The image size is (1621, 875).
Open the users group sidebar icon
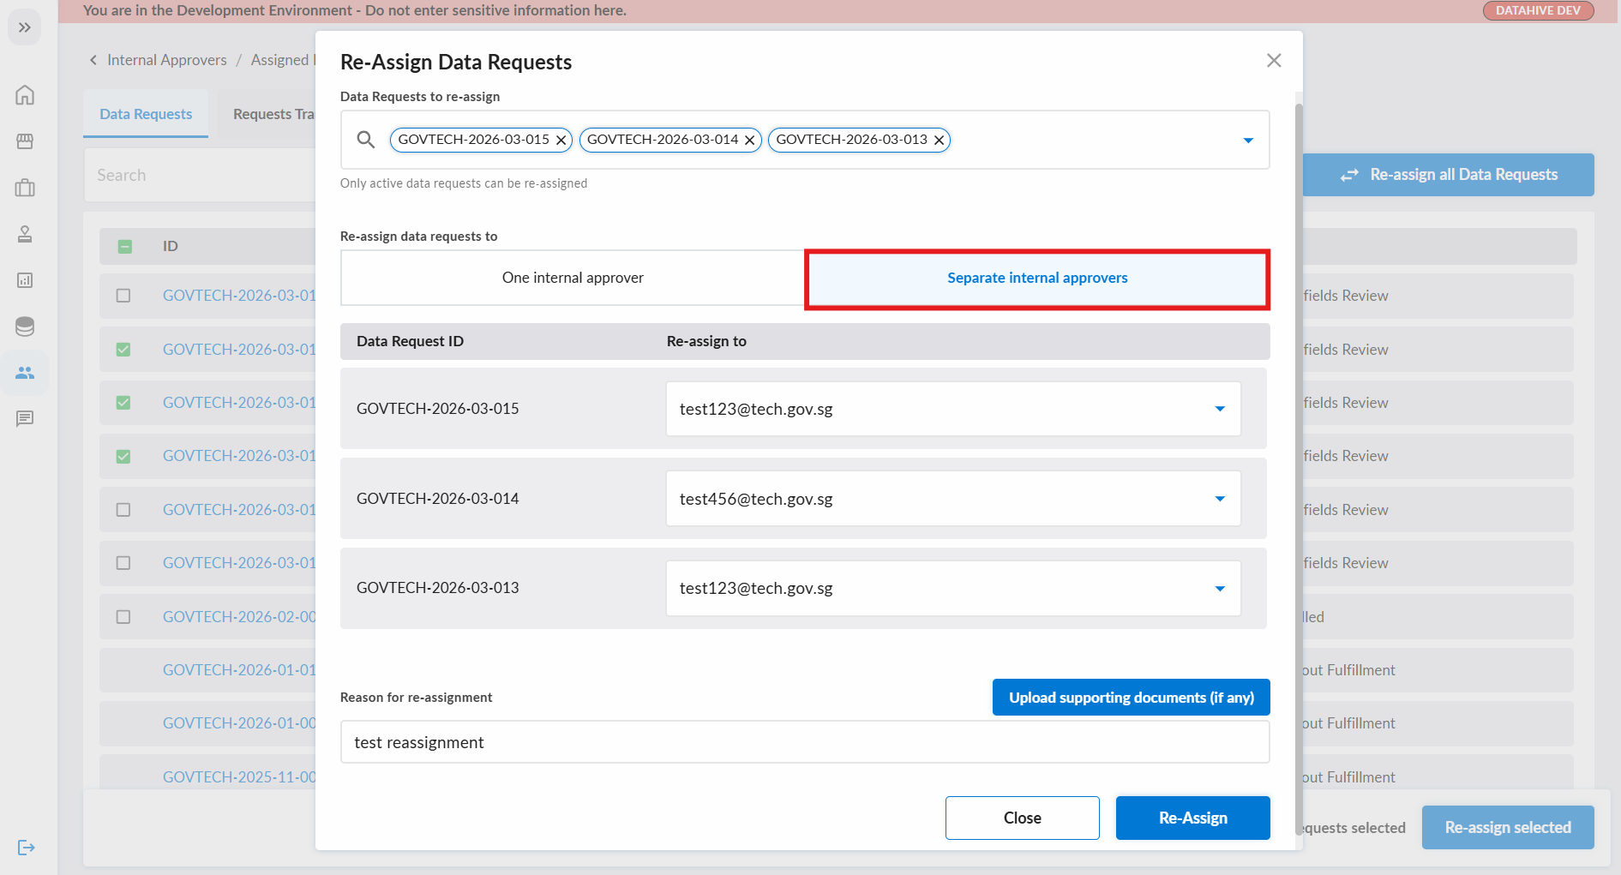pos(25,373)
